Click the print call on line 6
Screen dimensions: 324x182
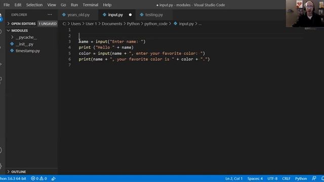[x=85, y=59]
